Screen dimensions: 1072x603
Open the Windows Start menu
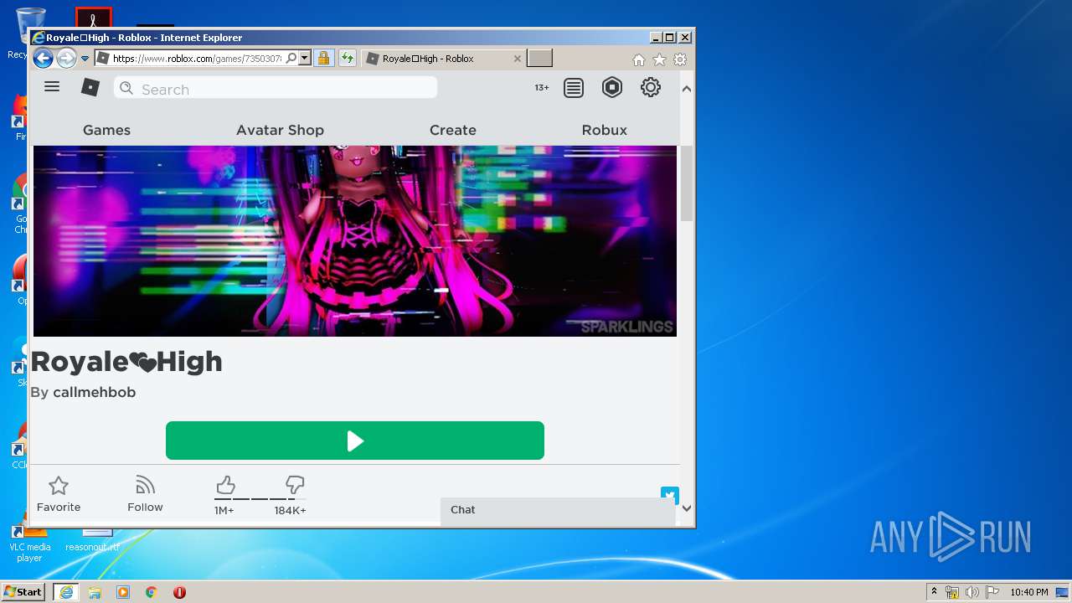point(23,591)
